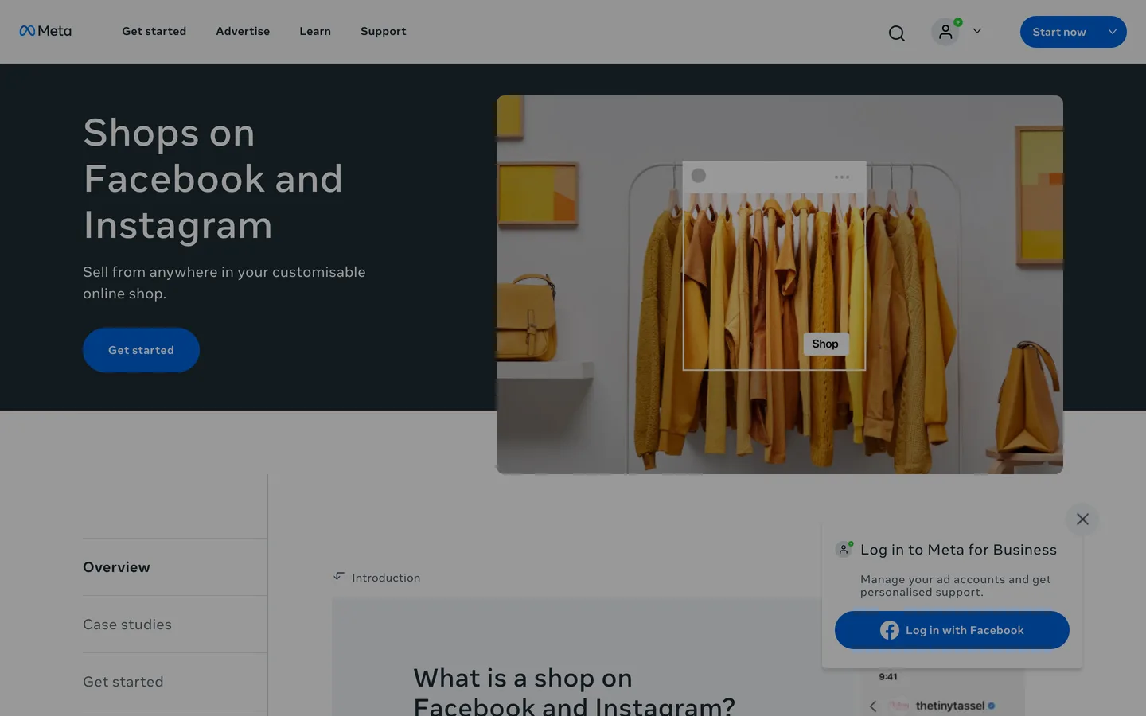This screenshot has width=1146, height=716.
Task: Expand the account chevron next to avatar
Action: click(977, 31)
